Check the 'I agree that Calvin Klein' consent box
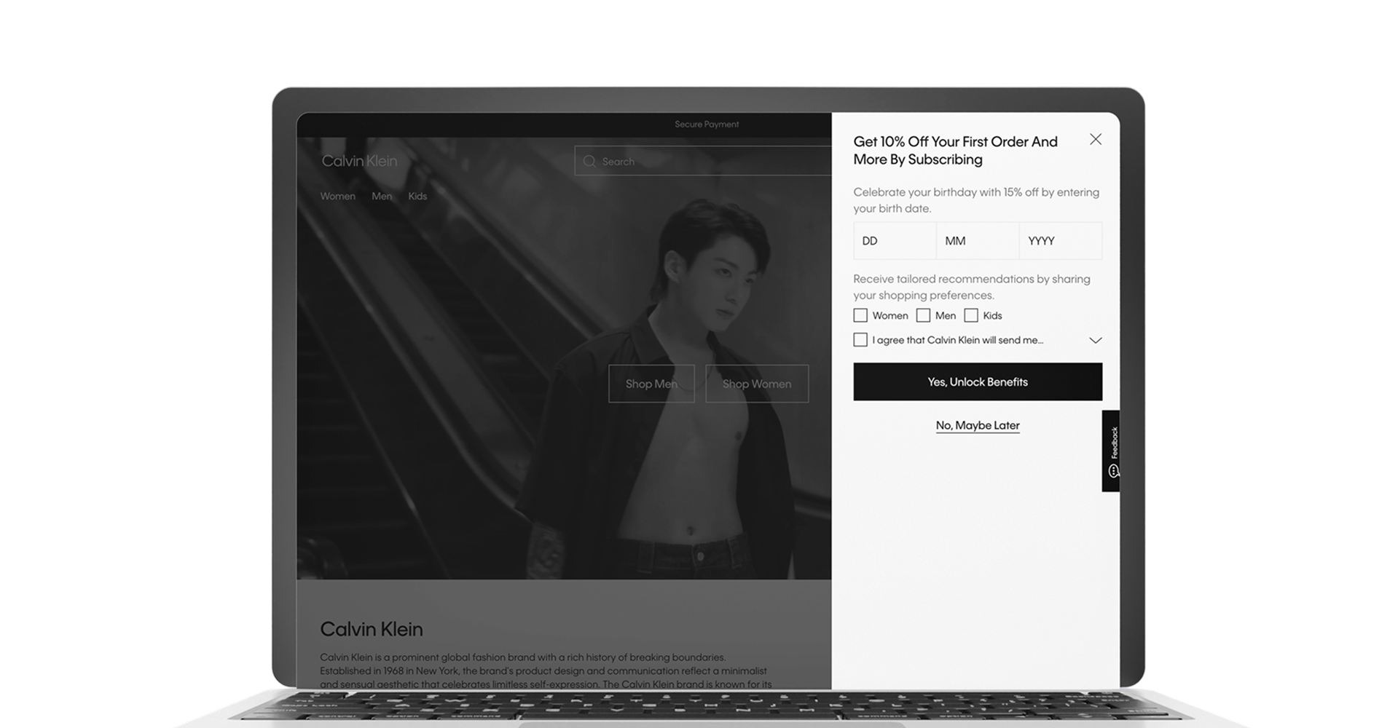This screenshot has height=728, width=1398. (860, 340)
